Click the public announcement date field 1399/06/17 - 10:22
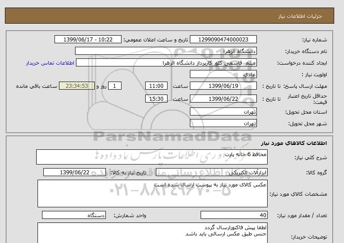Viewport: 344px width, 243px height. 88,39
